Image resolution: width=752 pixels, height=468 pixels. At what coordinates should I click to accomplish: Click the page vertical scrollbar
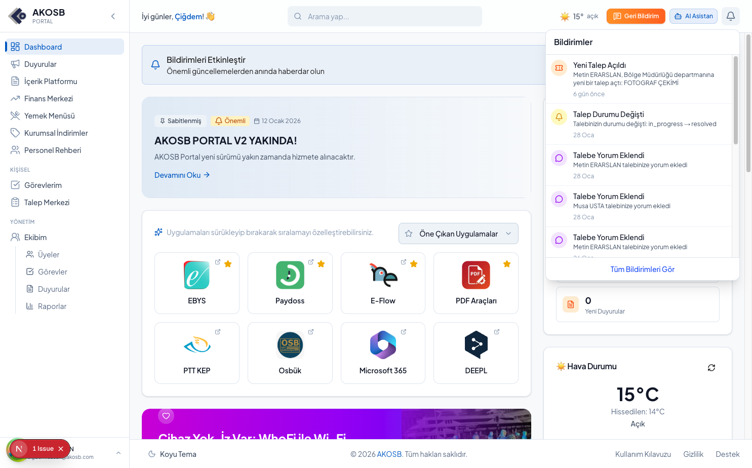point(748,104)
